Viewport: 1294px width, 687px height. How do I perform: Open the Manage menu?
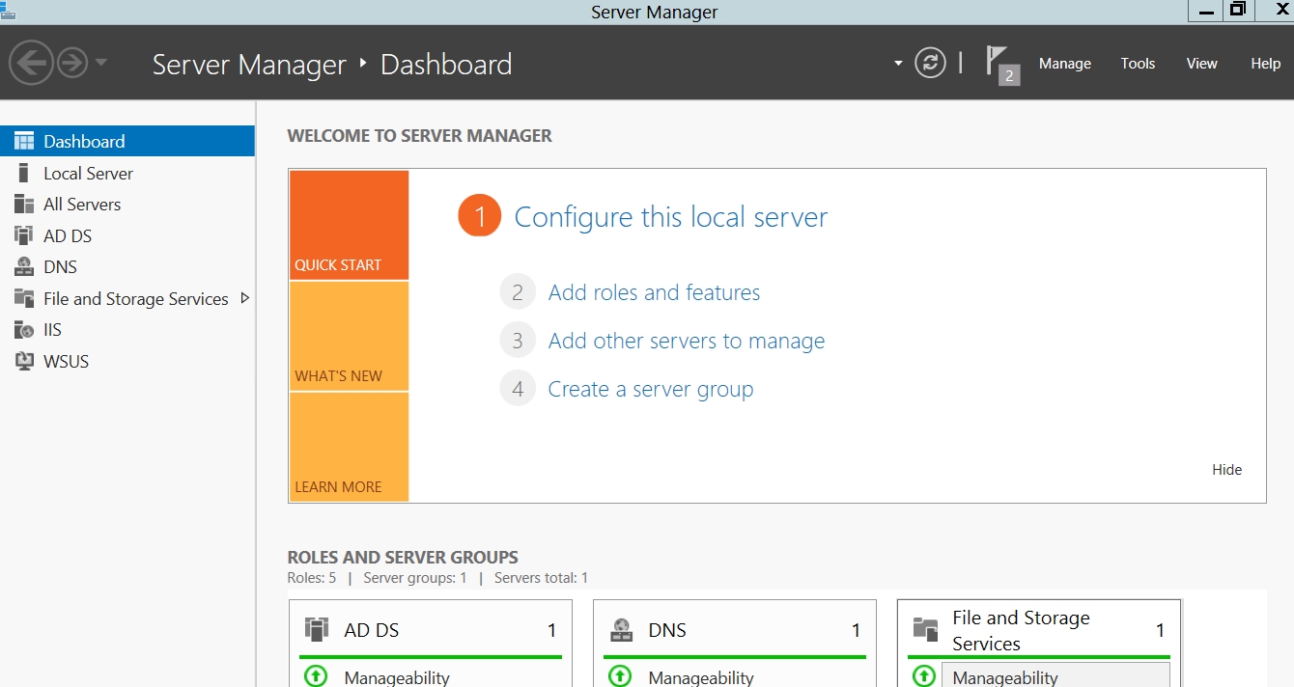click(1064, 64)
